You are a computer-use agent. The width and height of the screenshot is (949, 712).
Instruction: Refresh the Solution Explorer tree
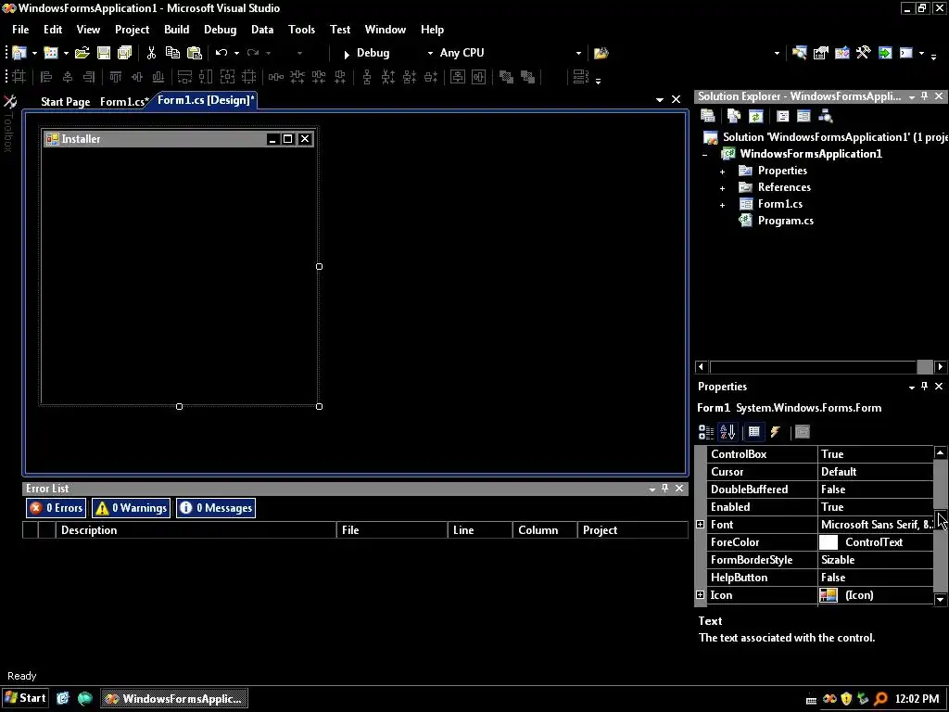click(755, 116)
